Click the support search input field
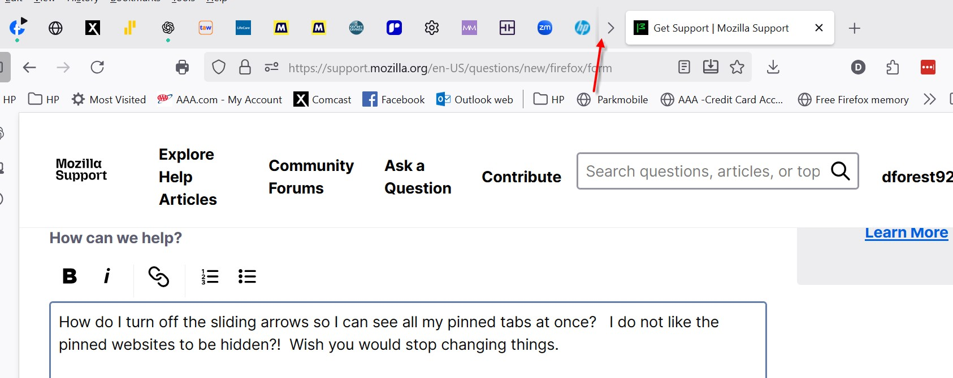Screen dimensions: 953x378 (x=703, y=171)
